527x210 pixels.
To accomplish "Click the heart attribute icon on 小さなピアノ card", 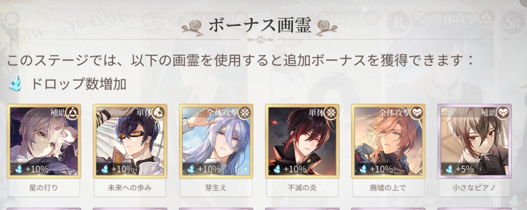I will [x=503, y=113].
